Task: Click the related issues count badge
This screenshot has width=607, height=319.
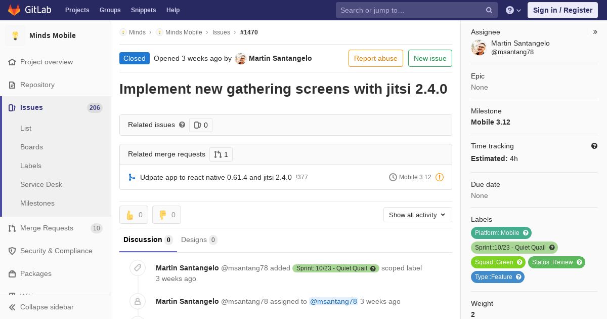Action: pyautogui.click(x=201, y=125)
